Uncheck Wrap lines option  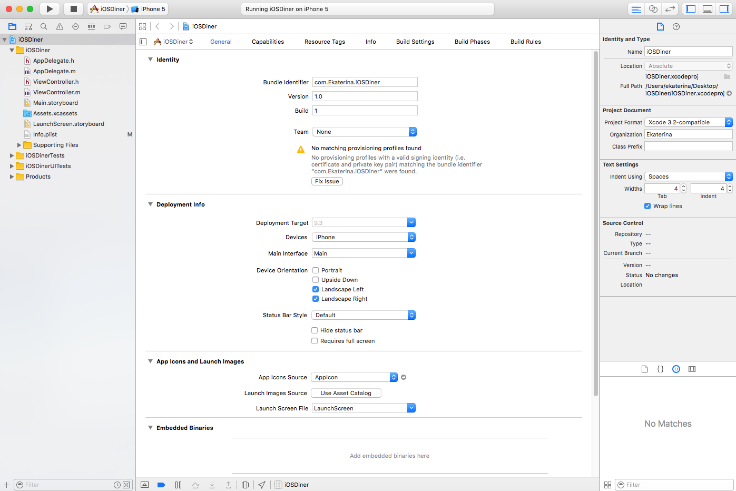[x=647, y=206]
